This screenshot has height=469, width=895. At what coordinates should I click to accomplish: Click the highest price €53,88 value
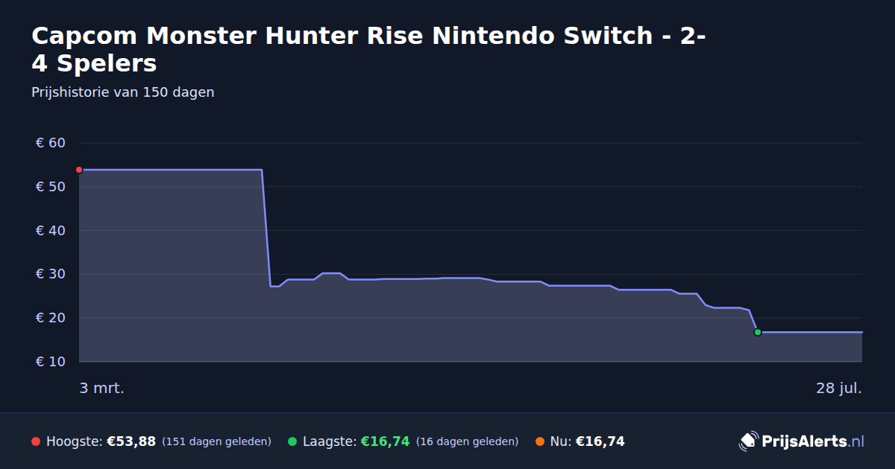131,441
